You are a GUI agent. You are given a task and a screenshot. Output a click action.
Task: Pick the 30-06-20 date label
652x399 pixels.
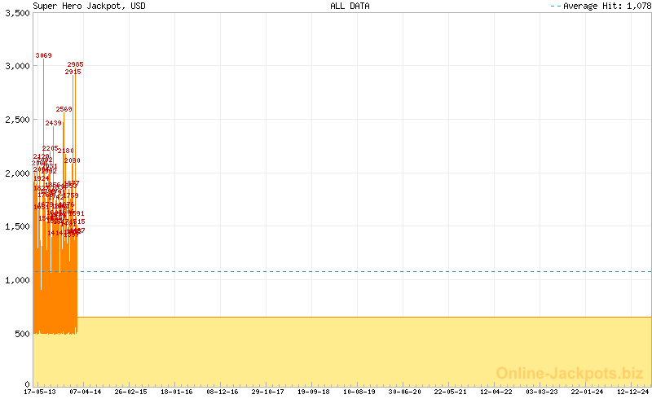coord(405,392)
